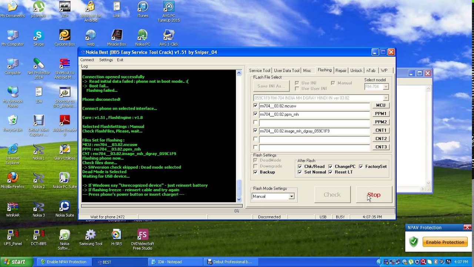Open the Nokia PC desktop icon
474x267 pixels.
click(143, 38)
